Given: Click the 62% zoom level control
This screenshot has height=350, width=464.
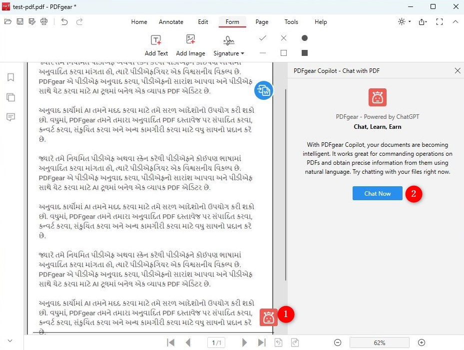Looking at the screenshot, I should click(x=380, y=343).
